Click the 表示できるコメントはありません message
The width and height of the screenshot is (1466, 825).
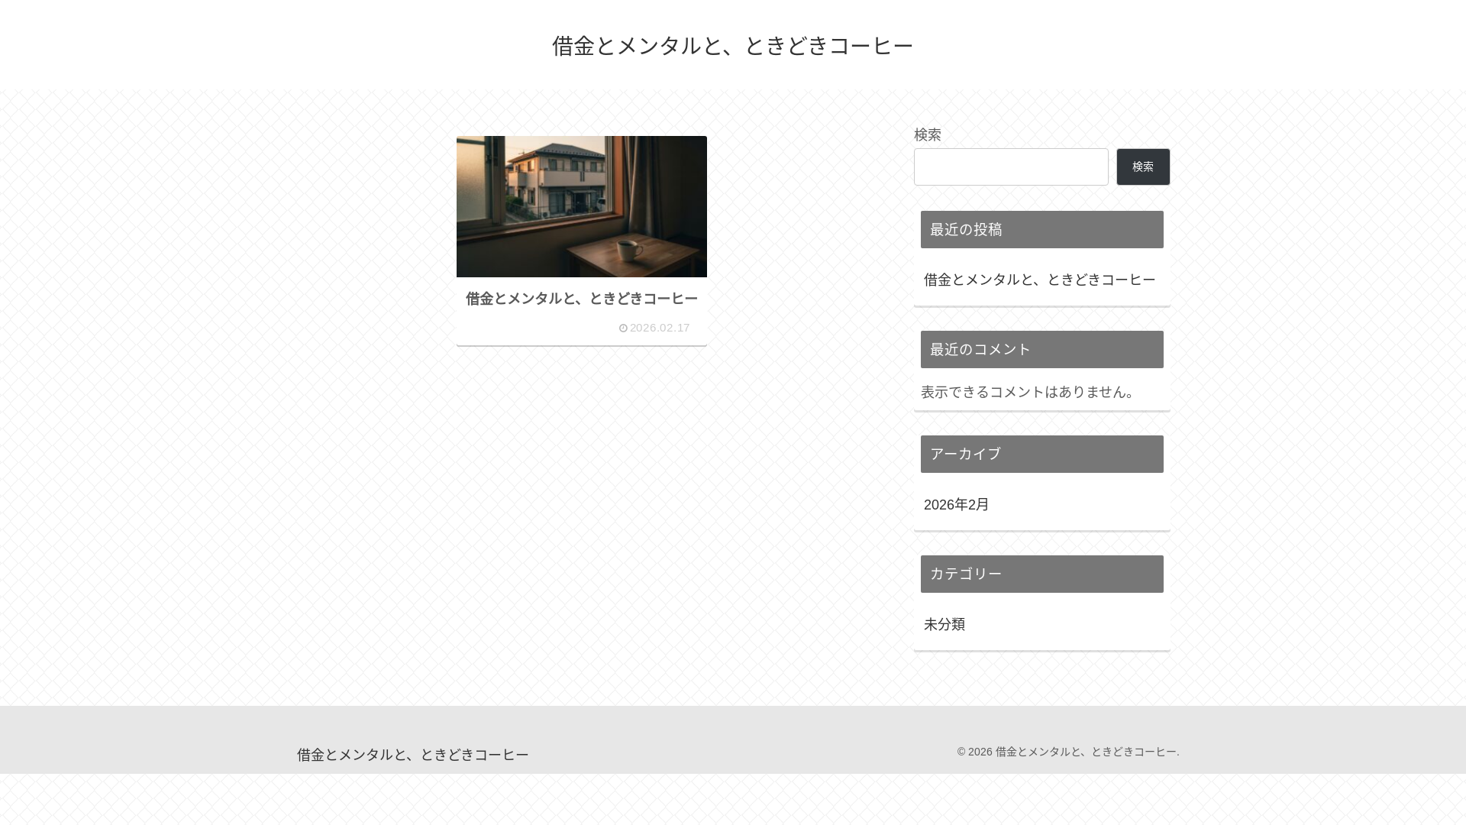click(x=1031, y=392)
